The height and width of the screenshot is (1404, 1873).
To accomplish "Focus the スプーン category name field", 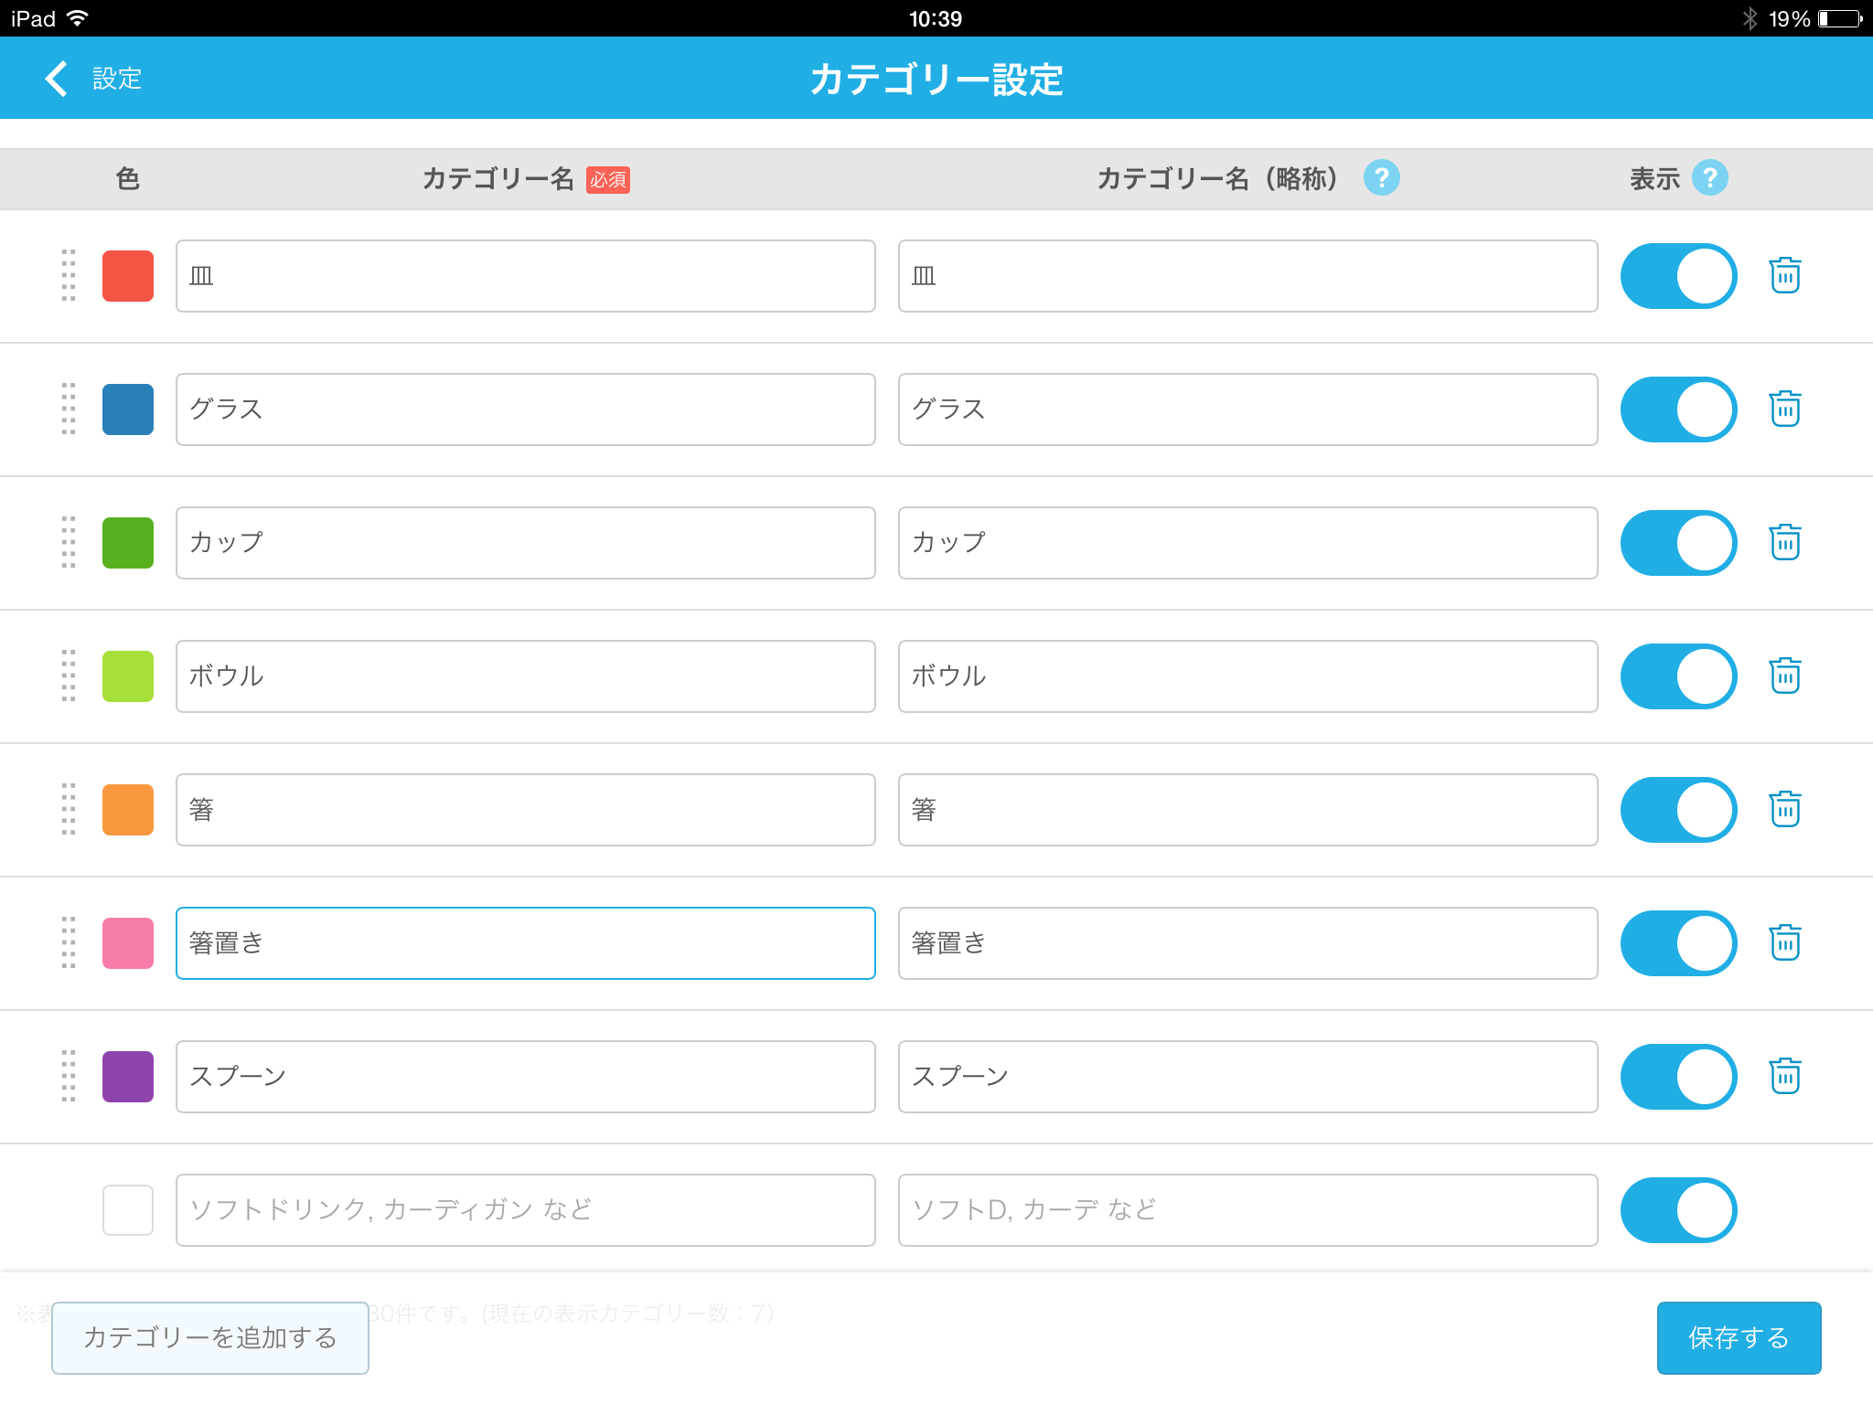I will click(525, 1076).
